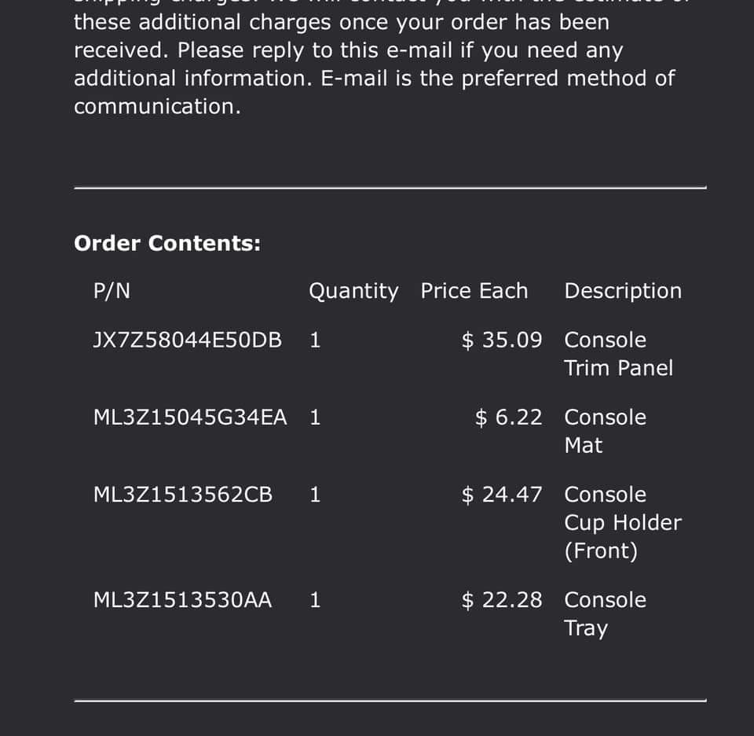
Task: Select the Quantity column header
Action: point(353,291)
